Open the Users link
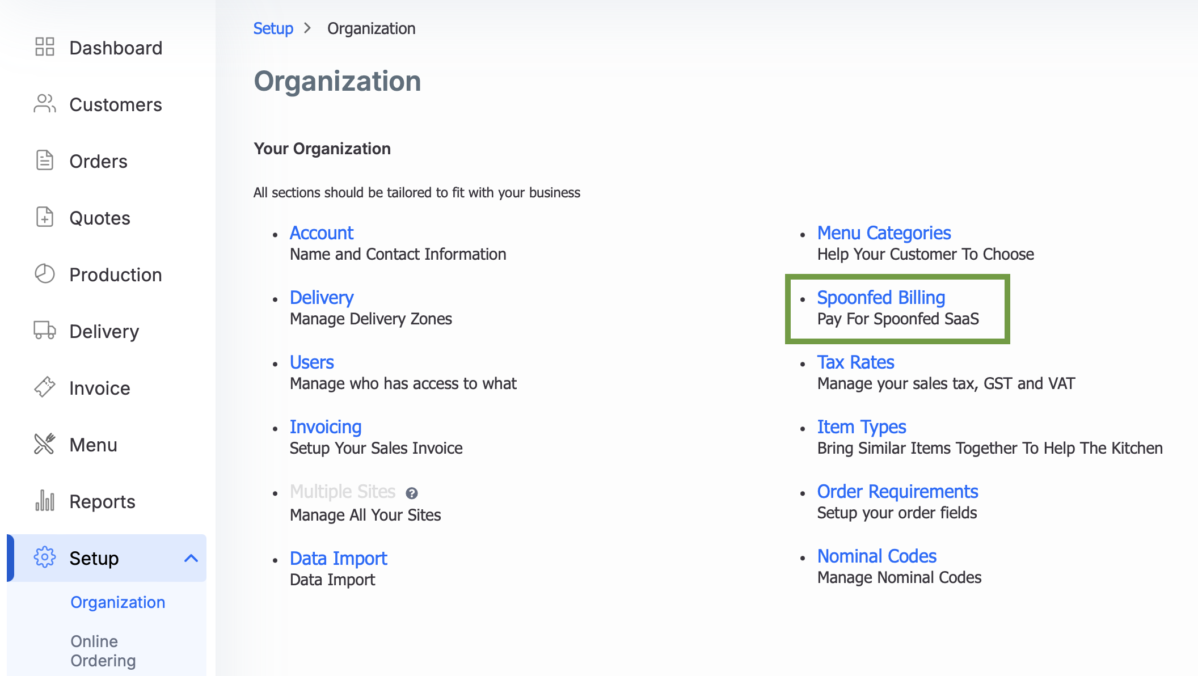 pyautogui.click(x=312, y=362)
